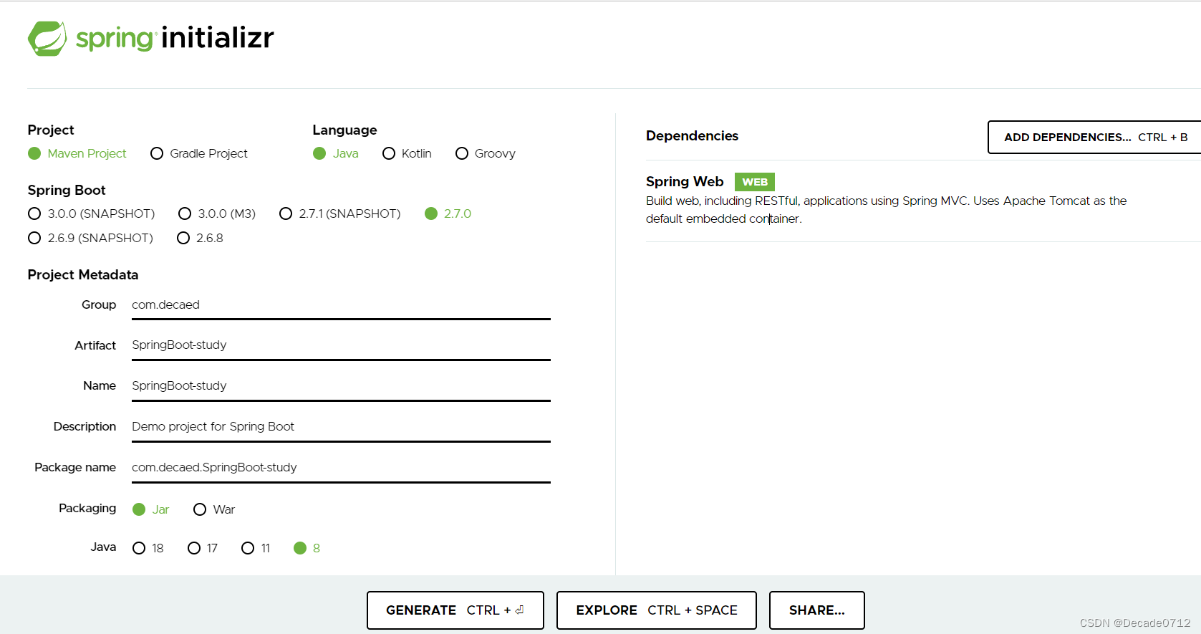Choose Kotlin as the language
Image resolution: width=1201 pixels, height=634 pixels.
pos(407,153)
